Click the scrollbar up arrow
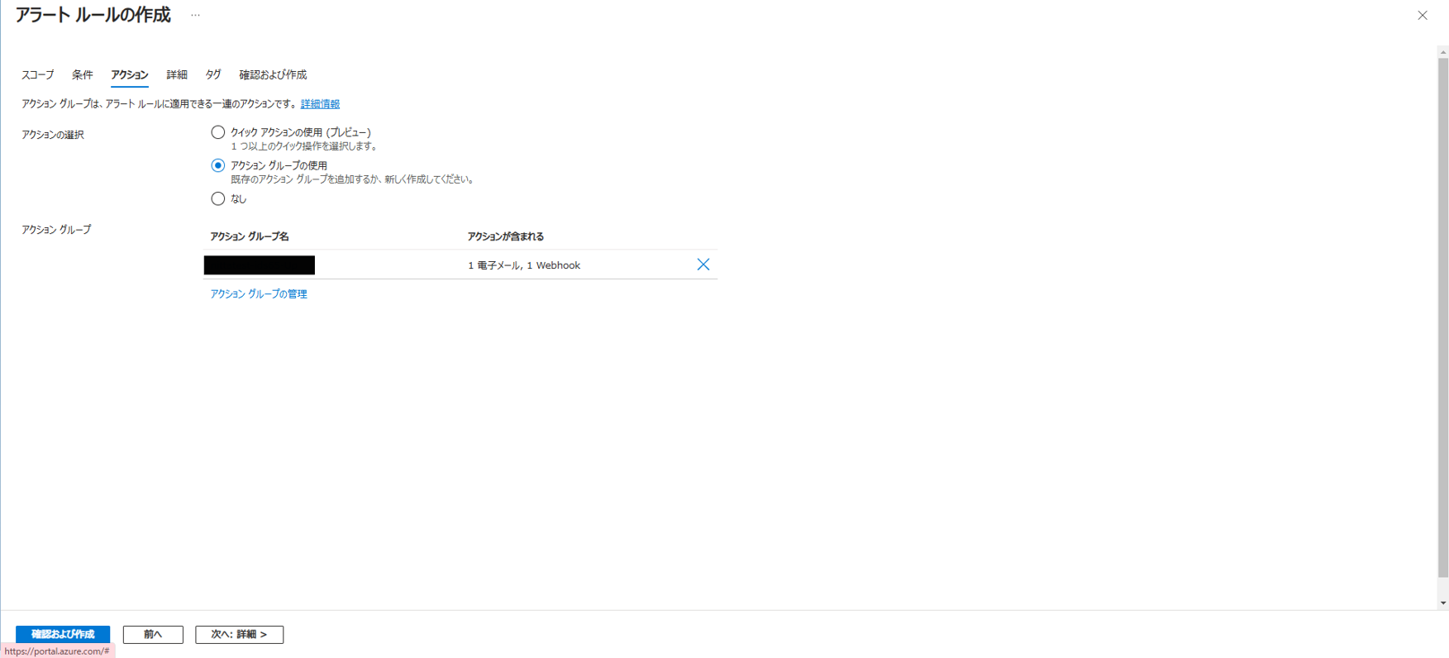 click(1443, 52)
